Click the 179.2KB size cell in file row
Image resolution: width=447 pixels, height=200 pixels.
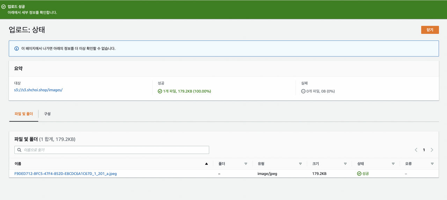pos(320,174)
